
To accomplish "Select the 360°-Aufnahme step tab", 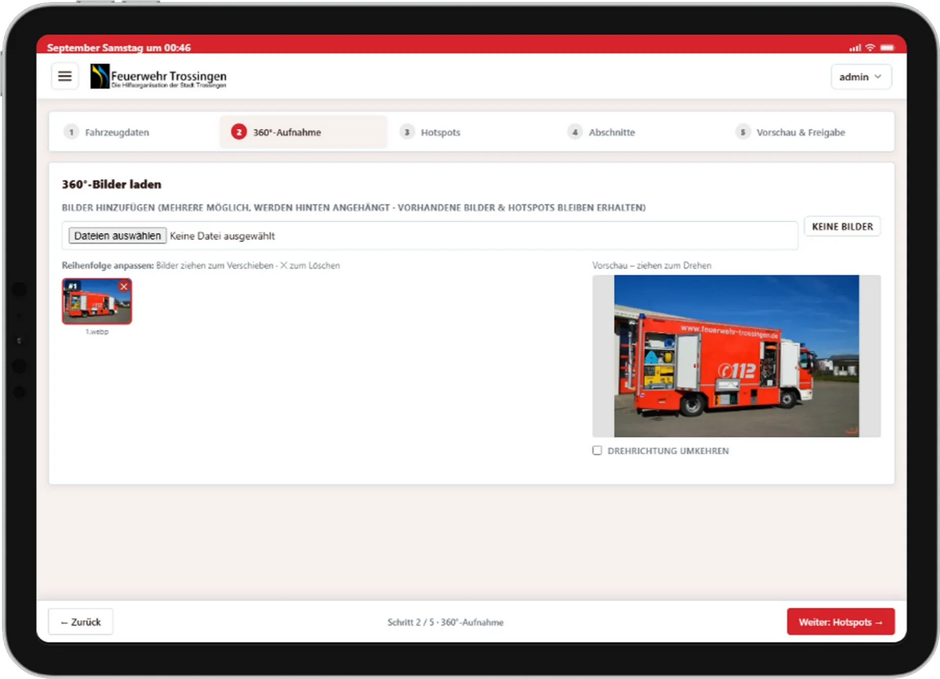I will click(x=303, y=132).
